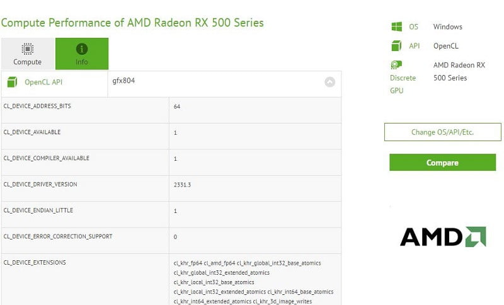Click the CL_DEVICE_EXTENSIONS row label
The height and width of the screenshot is (305, 504).
[x=35, y=262]
